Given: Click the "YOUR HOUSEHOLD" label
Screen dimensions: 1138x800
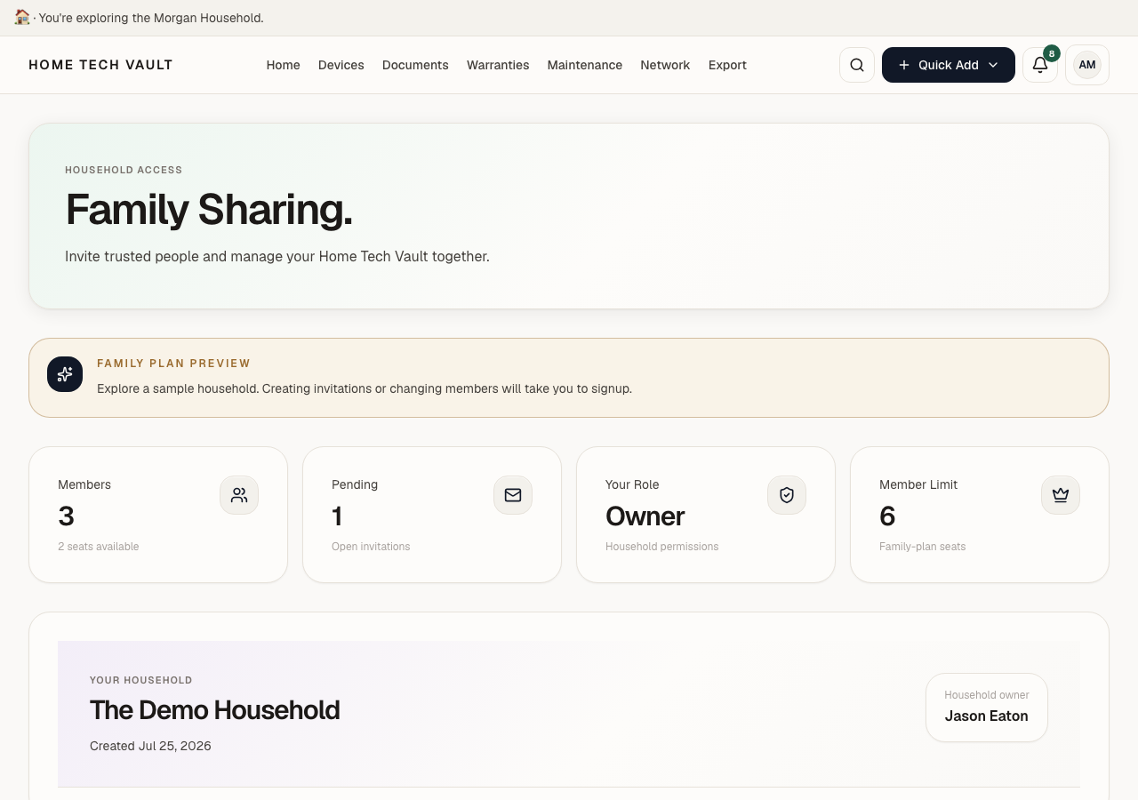Looking at the screenshot, I should (141, 680).
